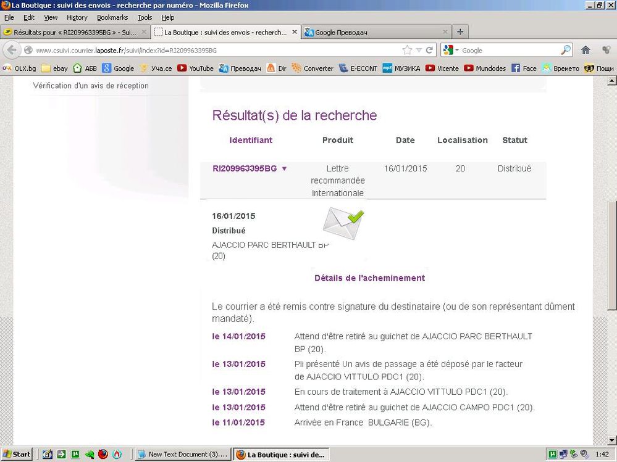Open the Tools menu
Screen dimensions: 617x462
coord(145,17)
